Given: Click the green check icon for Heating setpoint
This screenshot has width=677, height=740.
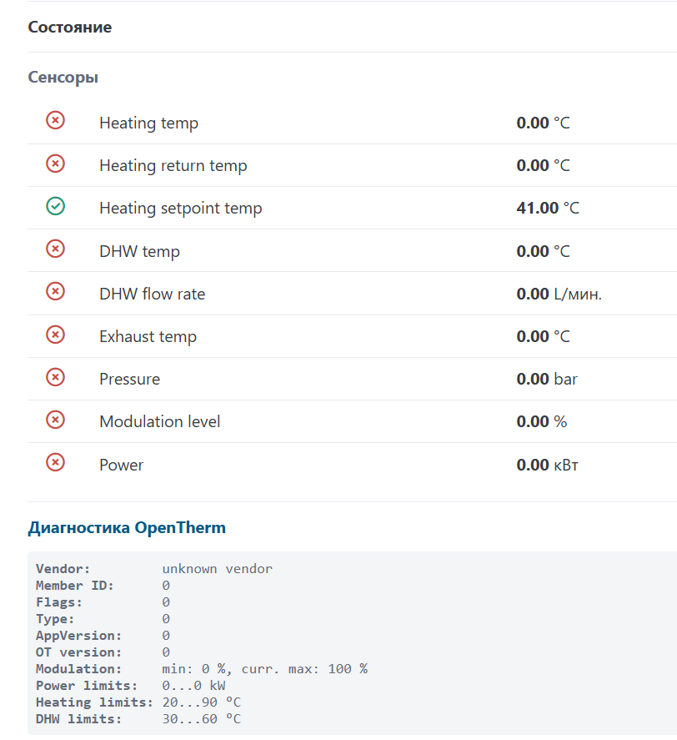Looking at the screenshot, I should tap(55, 206).
